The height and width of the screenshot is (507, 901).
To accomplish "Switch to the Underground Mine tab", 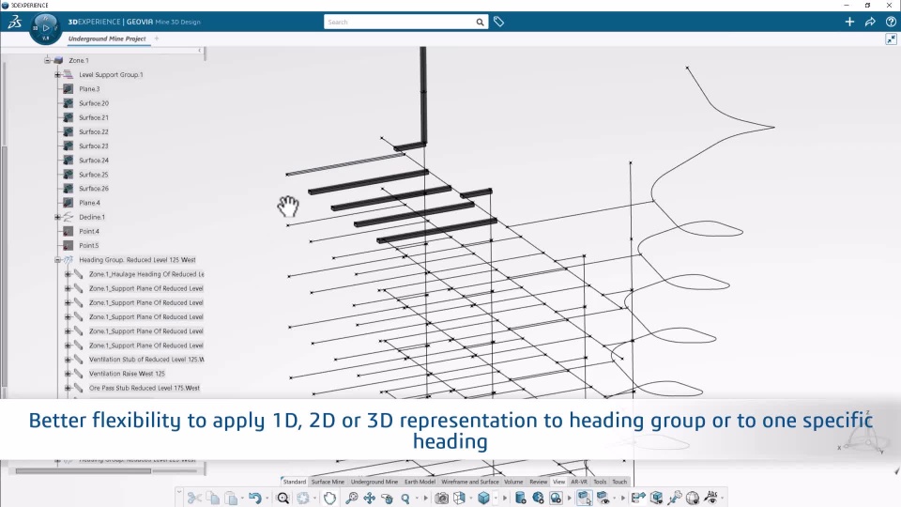I will point(374,482).
